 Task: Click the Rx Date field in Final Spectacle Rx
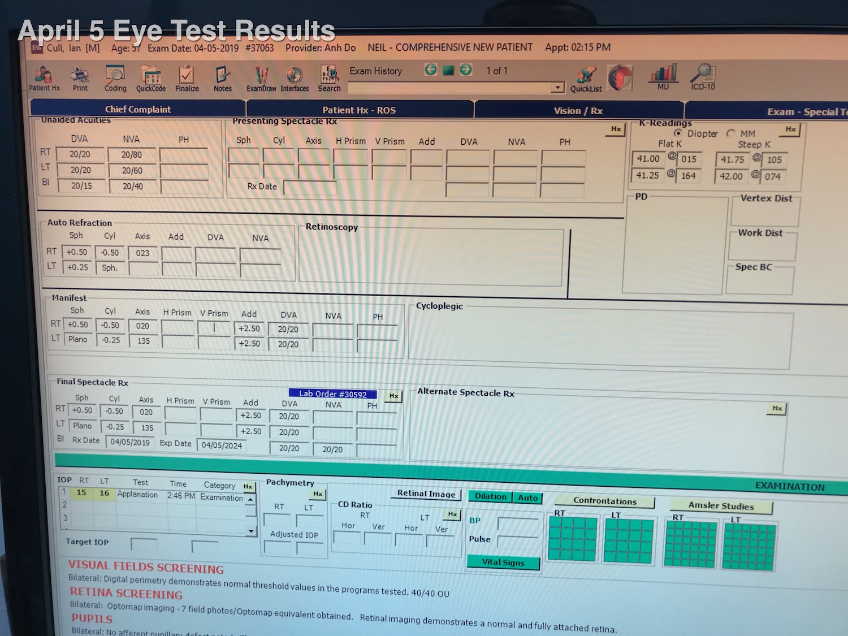[130, 442]
